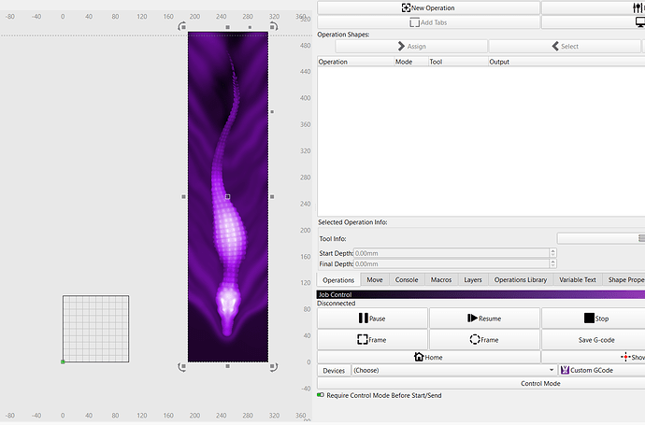The width and height of the screenshot is (645, 425).
Task: Click the Output column header
Action: pyautogui.click(x=566, y=62)
